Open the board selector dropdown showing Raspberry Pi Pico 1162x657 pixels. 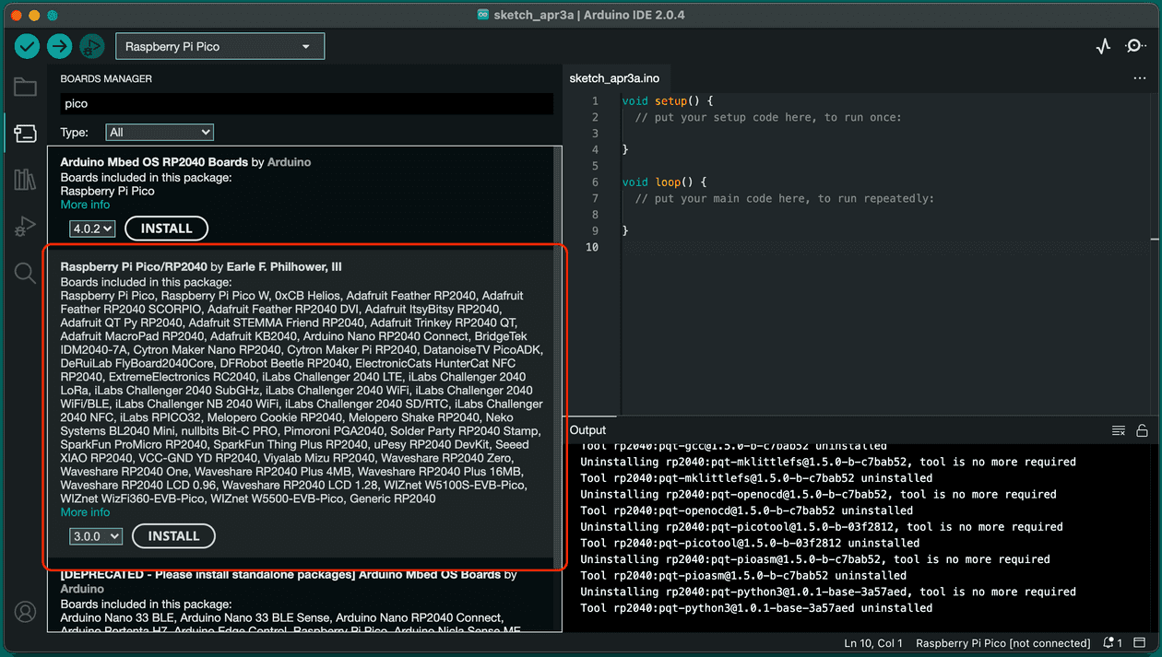[x=219, y=45]
